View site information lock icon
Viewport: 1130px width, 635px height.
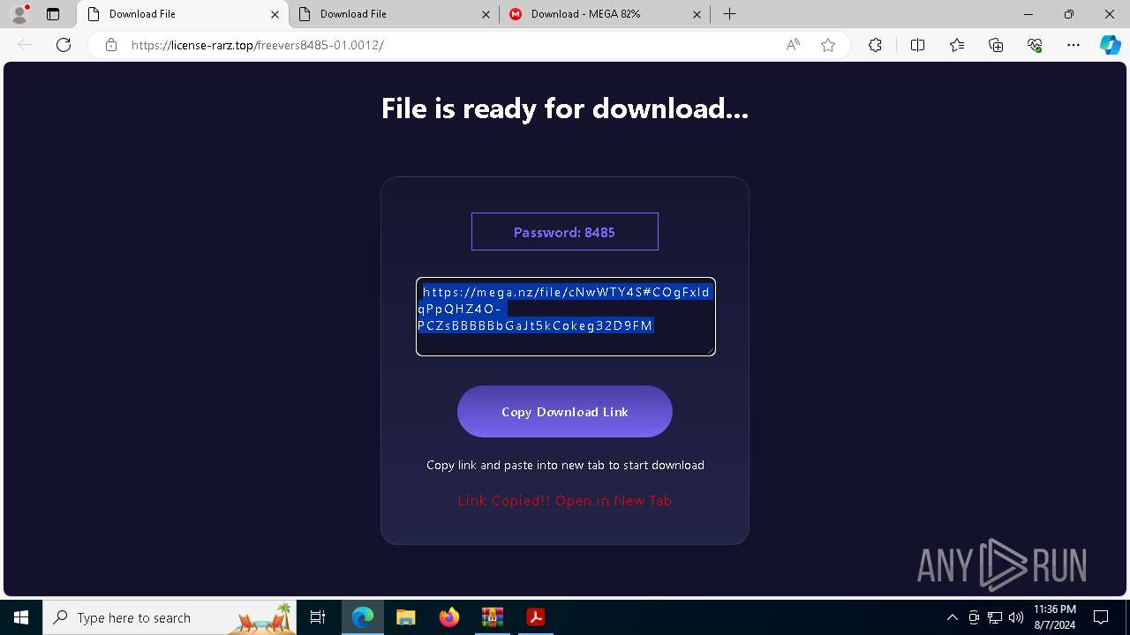[x=110, y=45]
